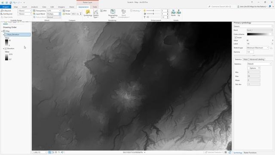Open the Color scheme dropdown
Screen dimensions: 275x155
(272, 34)
